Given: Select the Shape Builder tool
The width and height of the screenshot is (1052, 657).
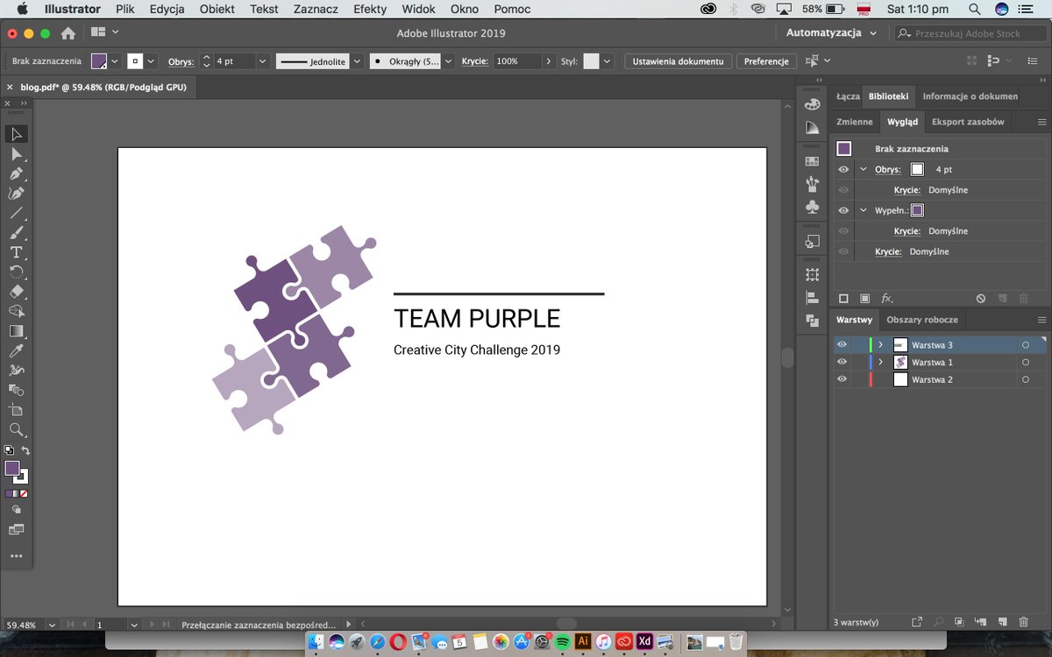Looking at the screenshot, I should (16, 312).
